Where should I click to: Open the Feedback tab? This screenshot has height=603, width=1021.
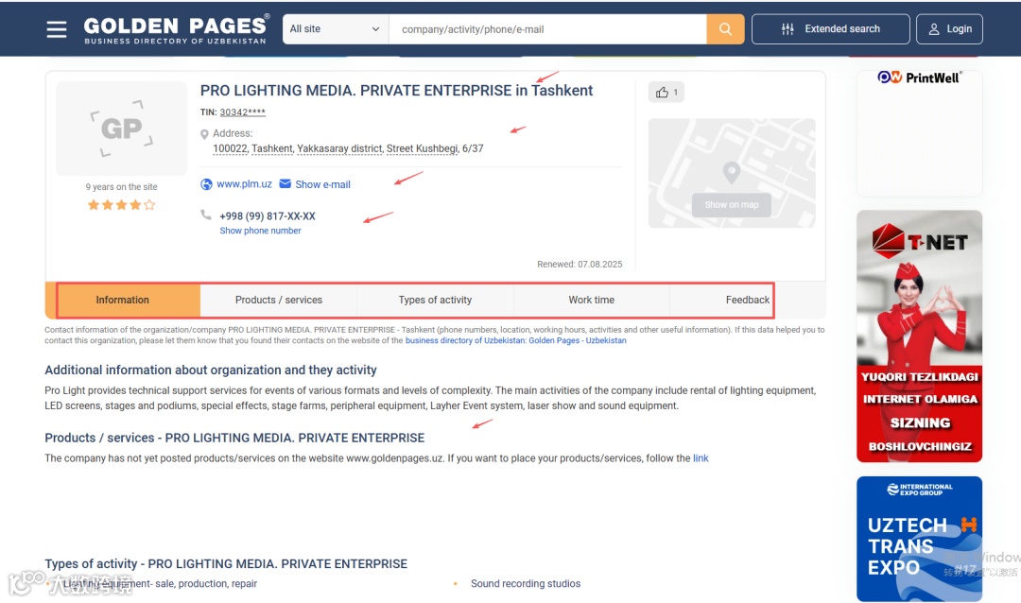(748, 301)
